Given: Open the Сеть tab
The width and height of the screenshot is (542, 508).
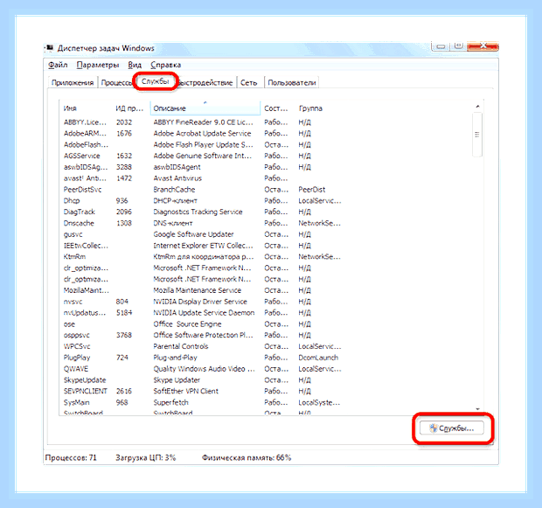Looking at the screenshot, I should 249,83.
